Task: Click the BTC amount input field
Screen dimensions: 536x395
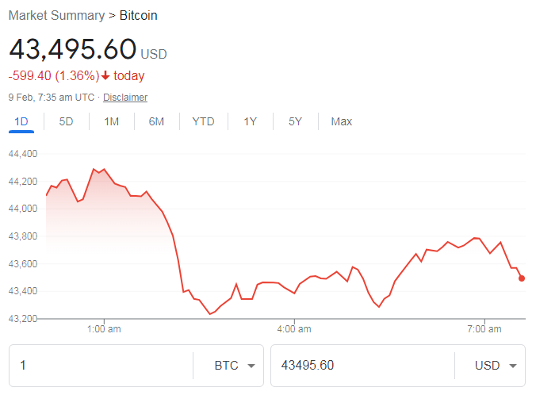Action: click(x=99, y=366)
